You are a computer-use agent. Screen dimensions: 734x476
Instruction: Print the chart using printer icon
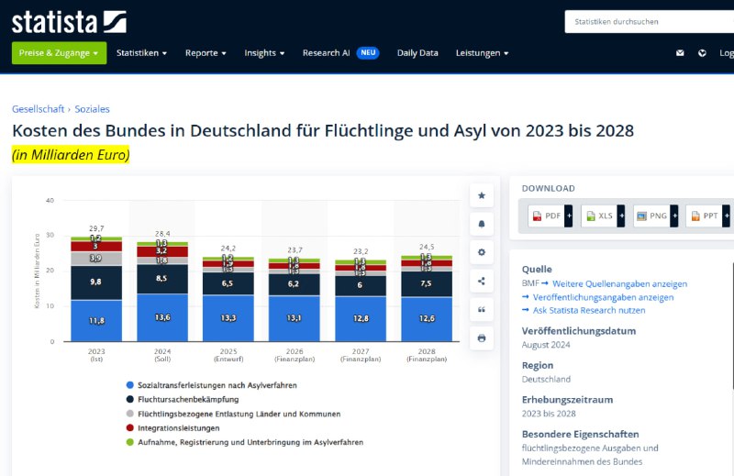pyautogui.click(x=482, y=338)
